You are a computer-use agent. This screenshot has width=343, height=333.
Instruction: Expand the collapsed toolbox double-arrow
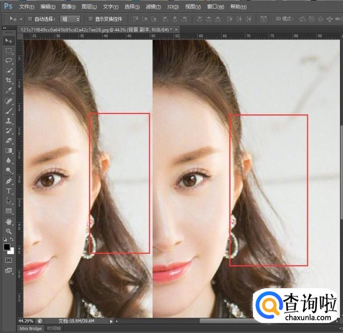pyautogui.click(x=5, y=28)
